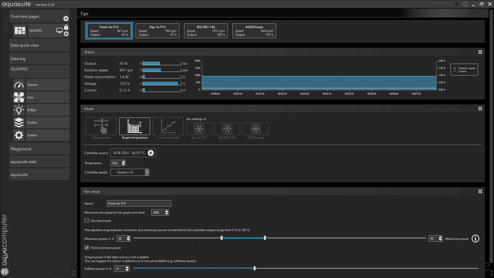Enable Use start boost checkbox

coord(87,221)
